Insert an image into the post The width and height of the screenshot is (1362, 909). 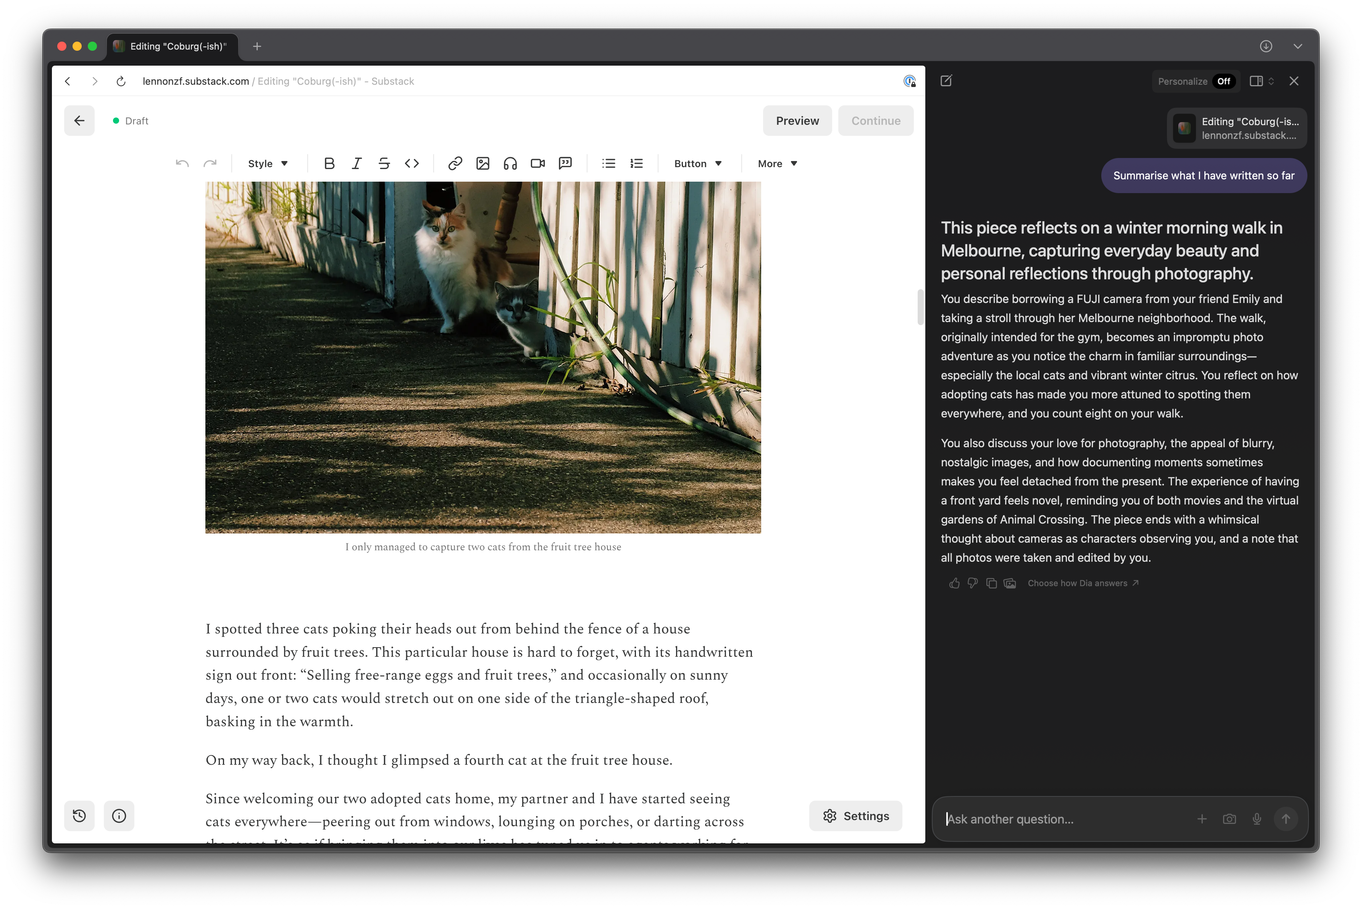[483, 163]
